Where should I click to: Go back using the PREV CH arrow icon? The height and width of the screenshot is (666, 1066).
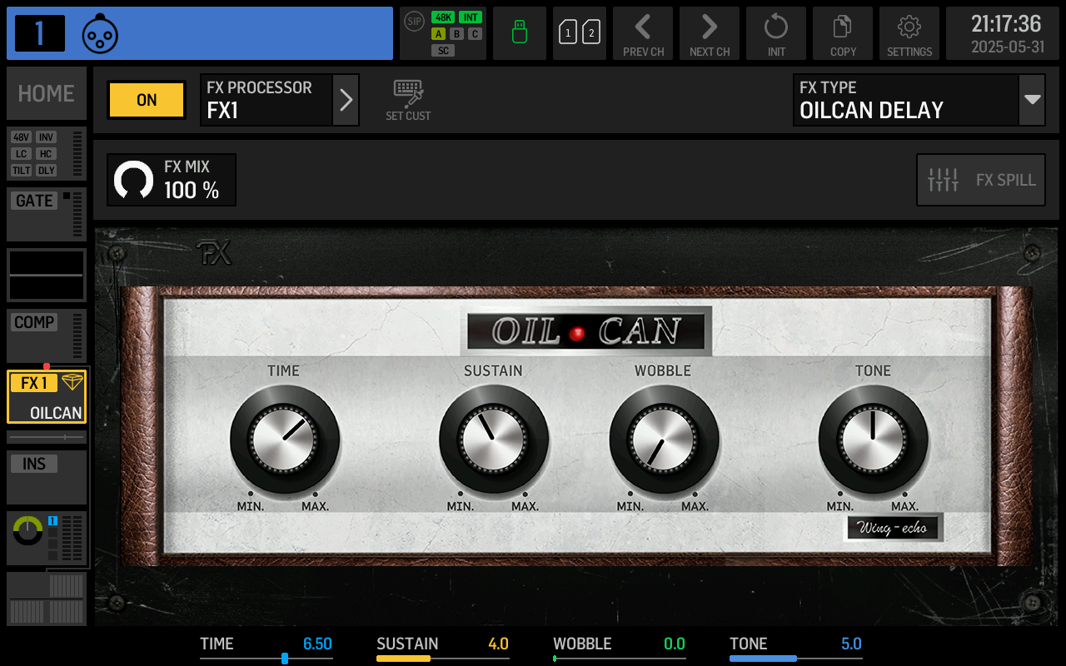click(x=642, y=33)
